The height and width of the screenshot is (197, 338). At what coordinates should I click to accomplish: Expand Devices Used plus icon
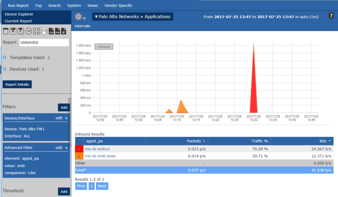point(5,69)
